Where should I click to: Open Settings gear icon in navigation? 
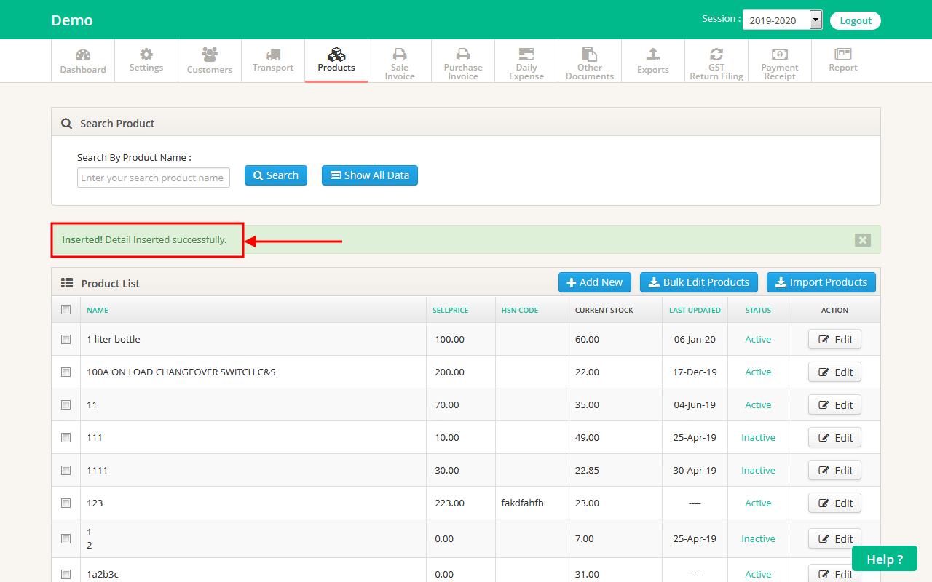[146, 55]
